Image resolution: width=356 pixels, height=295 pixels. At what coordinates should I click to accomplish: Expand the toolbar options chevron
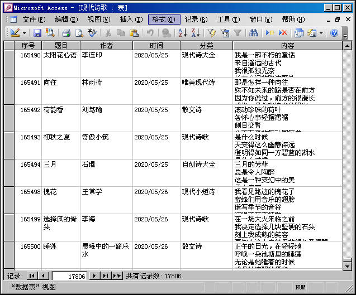point(345,33)
